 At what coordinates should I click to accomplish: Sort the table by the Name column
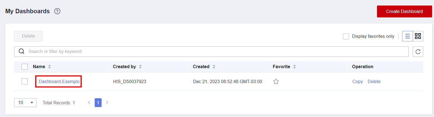[50, 67]
